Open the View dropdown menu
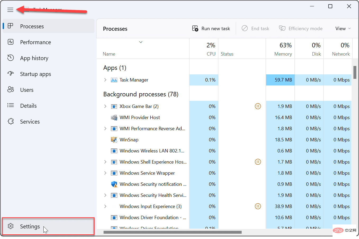Image resolution: width=359 pixels, height=239 pixels. (x=343, y=28)
